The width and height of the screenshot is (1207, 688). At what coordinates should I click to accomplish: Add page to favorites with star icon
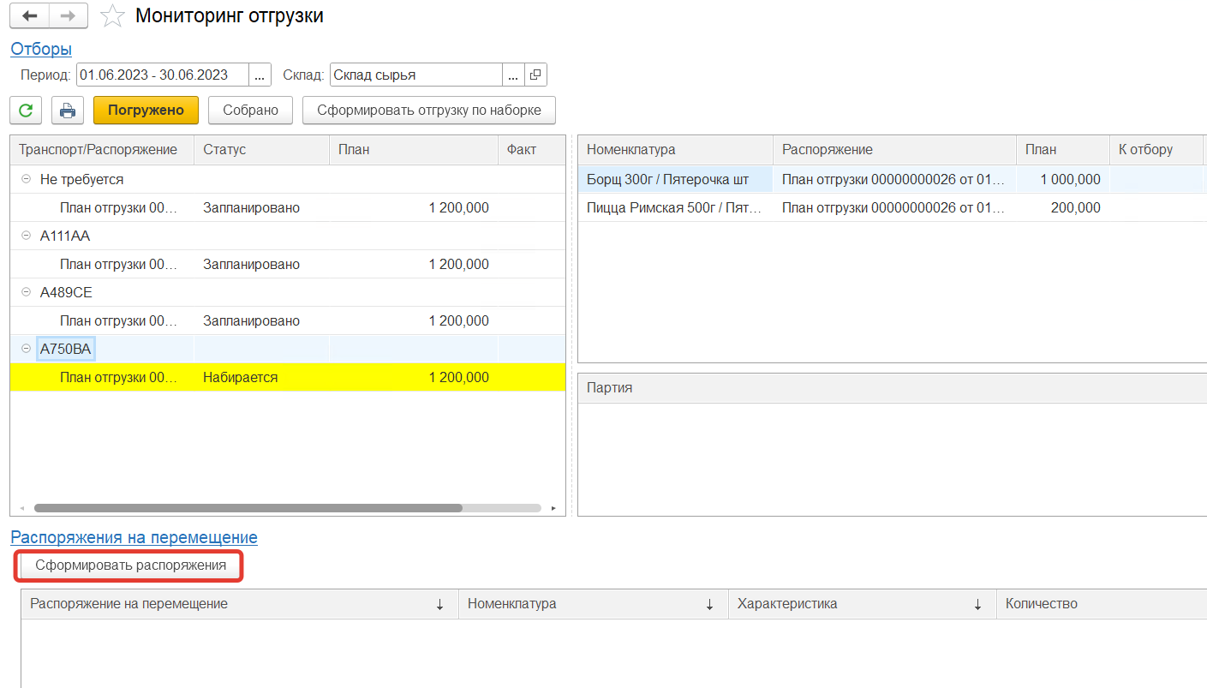(112, 16)
